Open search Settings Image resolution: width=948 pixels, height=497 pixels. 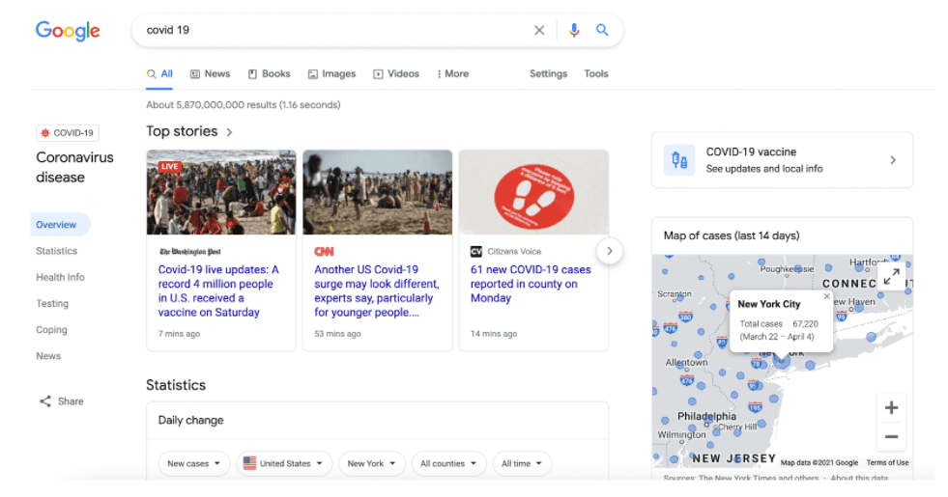[x=548, y=73]
